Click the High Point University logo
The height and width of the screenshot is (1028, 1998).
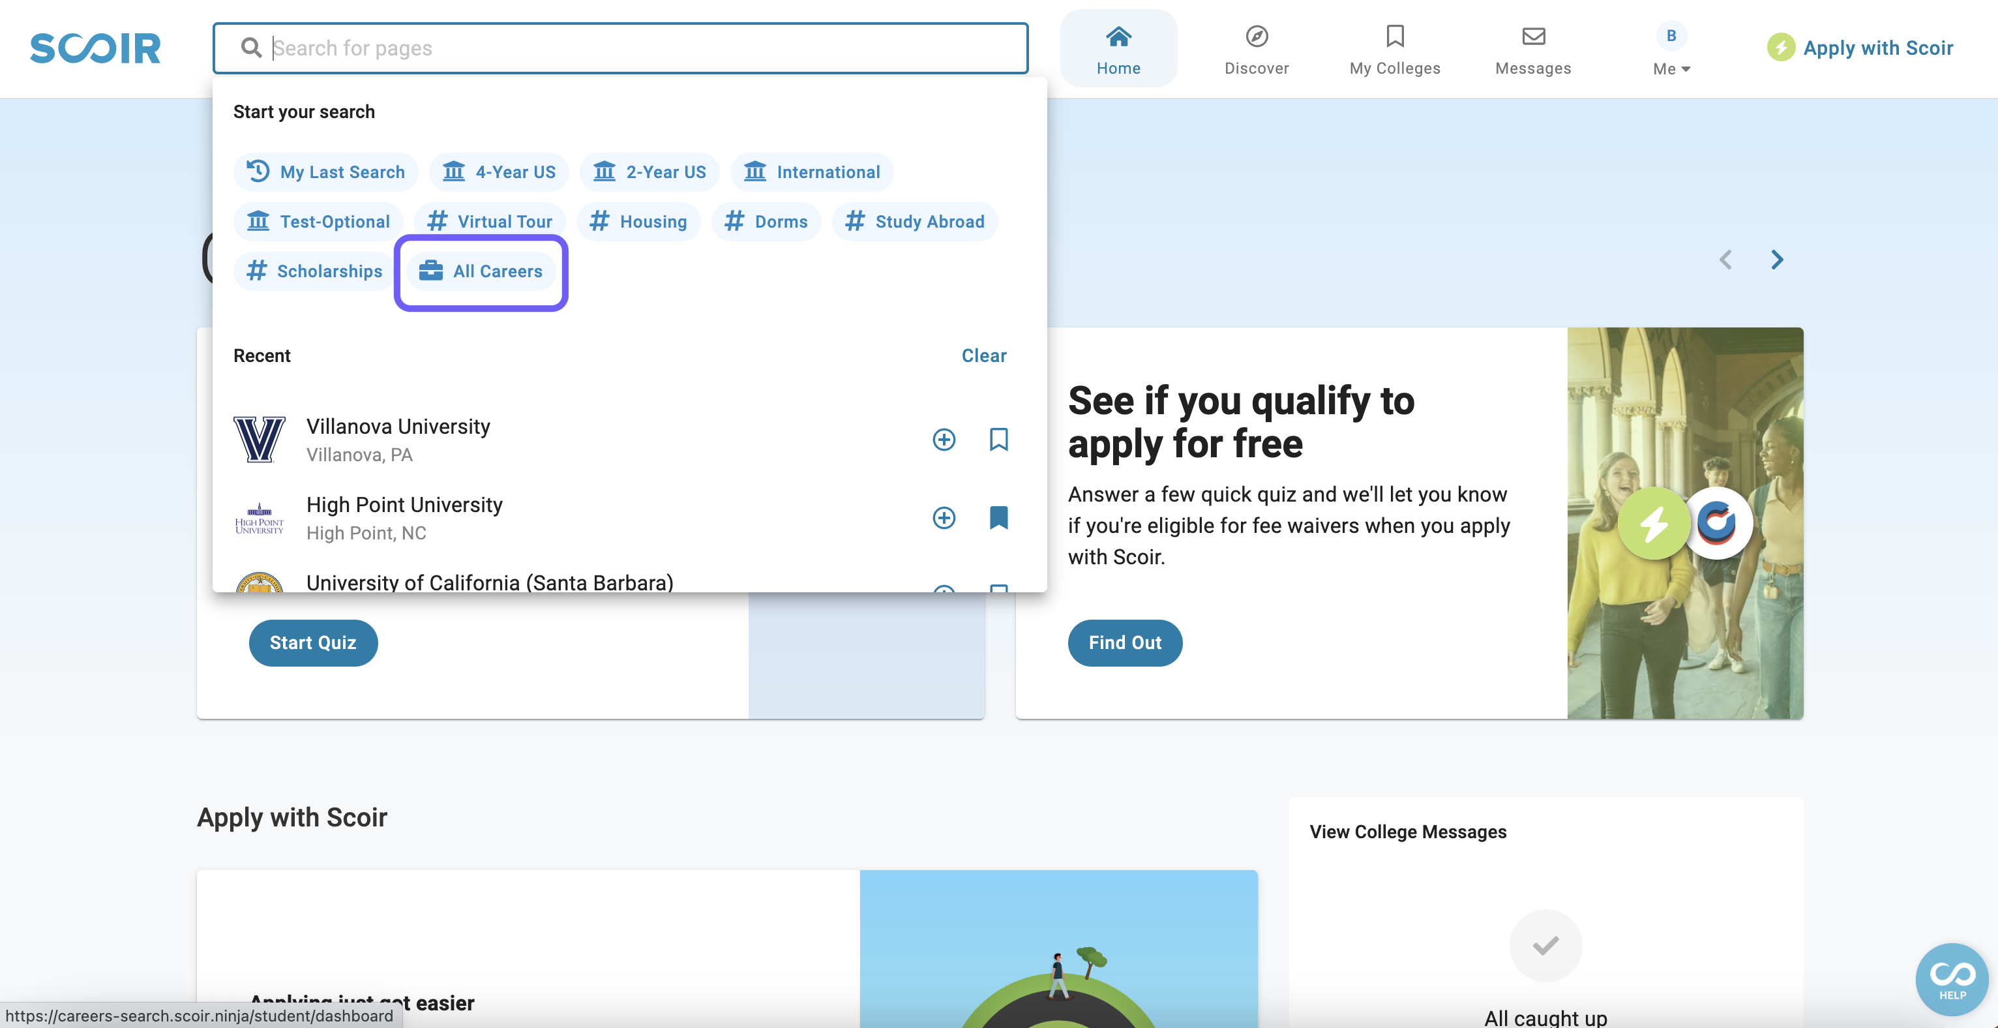259,519
